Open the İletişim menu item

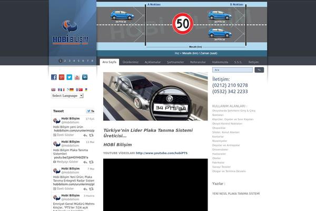[253, 62]
